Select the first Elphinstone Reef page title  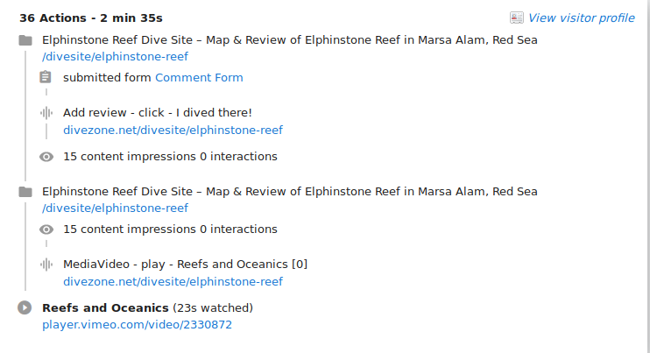pyautogui.click(x=289, y=40)
